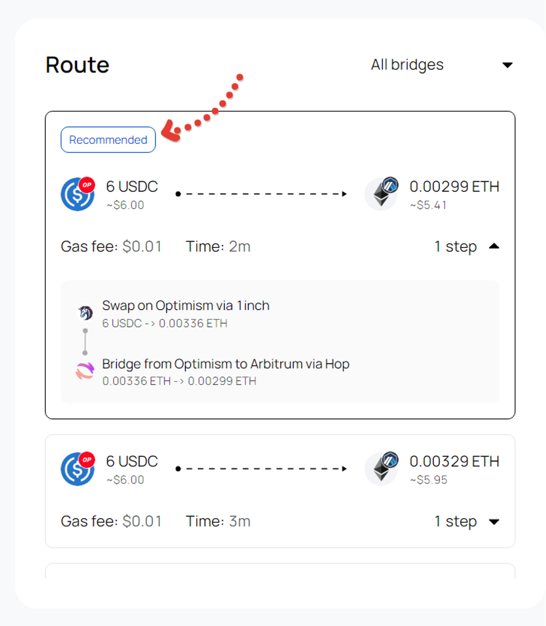The height and width of the screenshot is (626, 546).
Task: Click the All bridges dropdown arrow
Action: click(507, 65)
